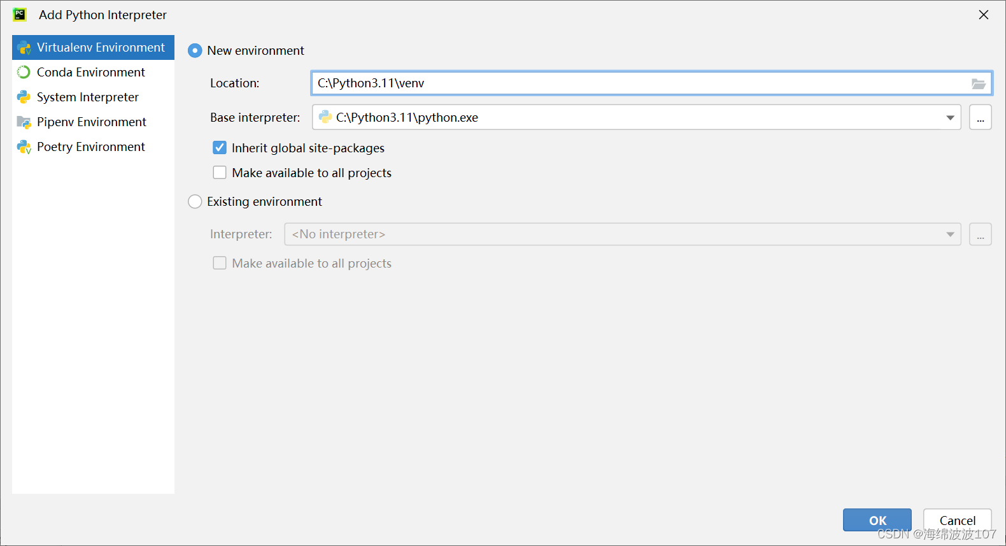Expand the No interpreter dropdown arrow
The height and width of the screenshot is (546, 1006).
point(950,234)
